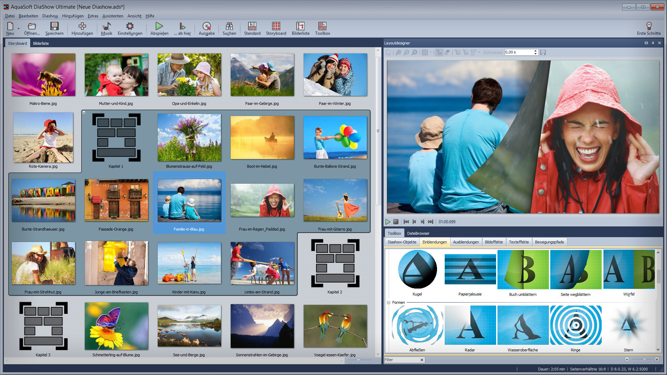Click the Abspielen play toolbar icon
Screen dimensions: 667x375
(159, 26)
